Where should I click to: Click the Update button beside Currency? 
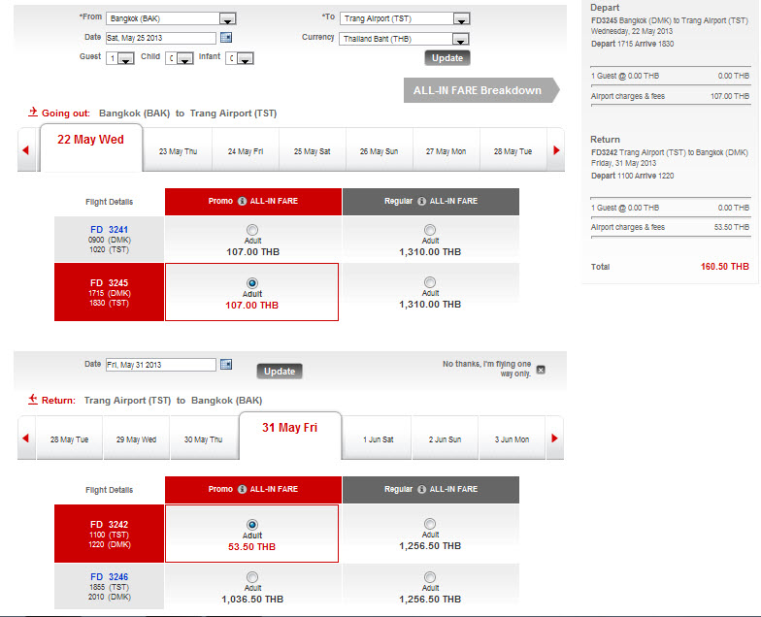pos(447,58)
